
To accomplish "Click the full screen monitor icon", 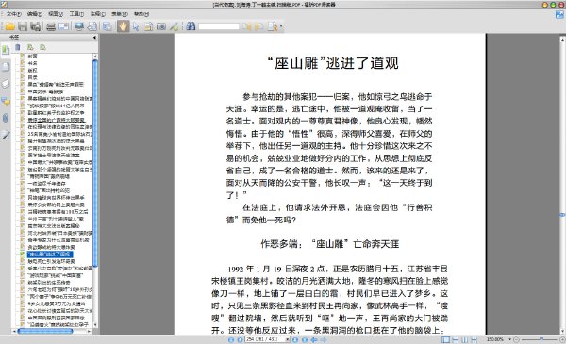I will [78, 26].
